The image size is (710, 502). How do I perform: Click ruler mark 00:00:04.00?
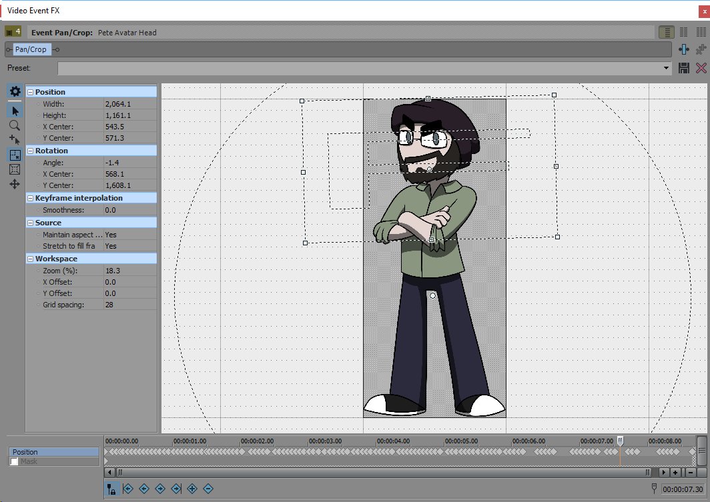click(394, 441)
